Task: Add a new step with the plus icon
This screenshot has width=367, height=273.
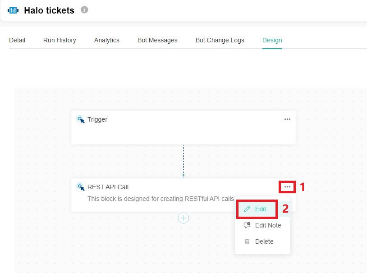Action: (183, 218)
